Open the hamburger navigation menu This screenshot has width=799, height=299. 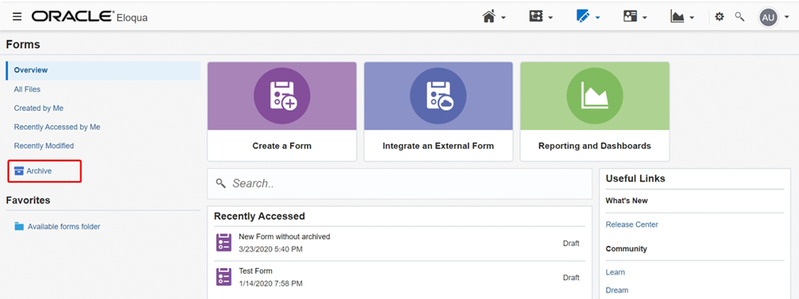17,17
